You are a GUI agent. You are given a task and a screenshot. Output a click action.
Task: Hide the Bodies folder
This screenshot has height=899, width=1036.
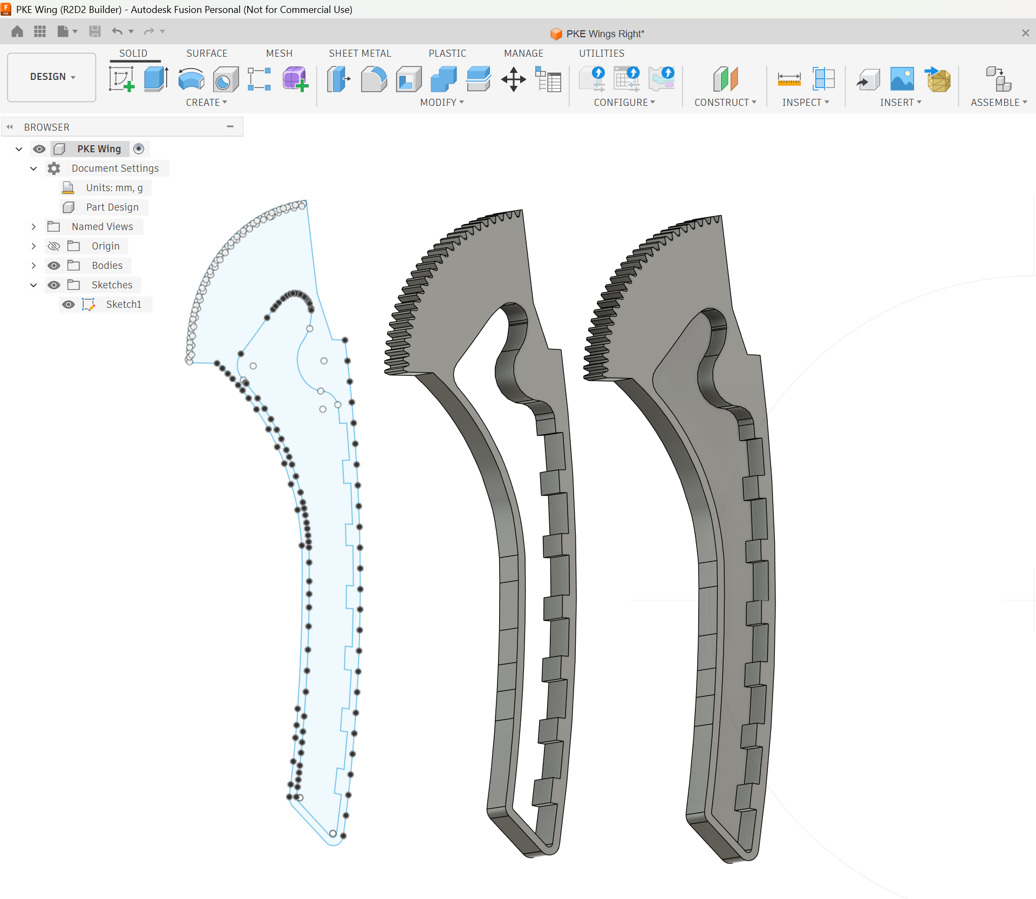coord(53,266)
